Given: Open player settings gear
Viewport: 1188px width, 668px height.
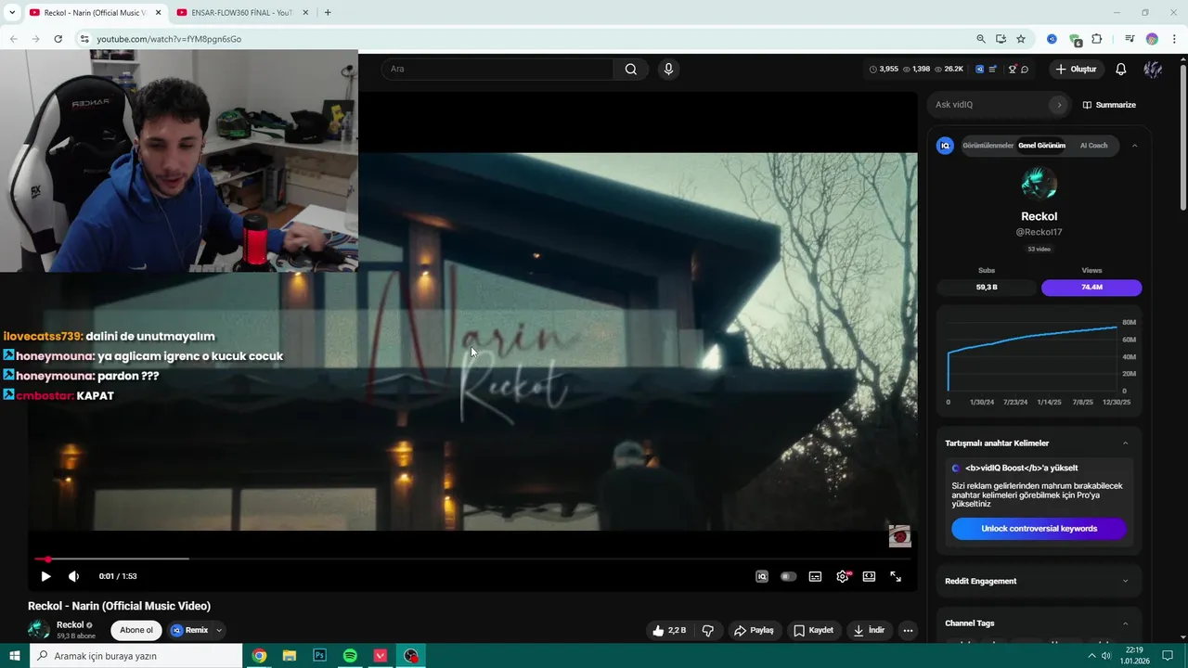Looking at the screenshot, I should click(x=843, y=576).
